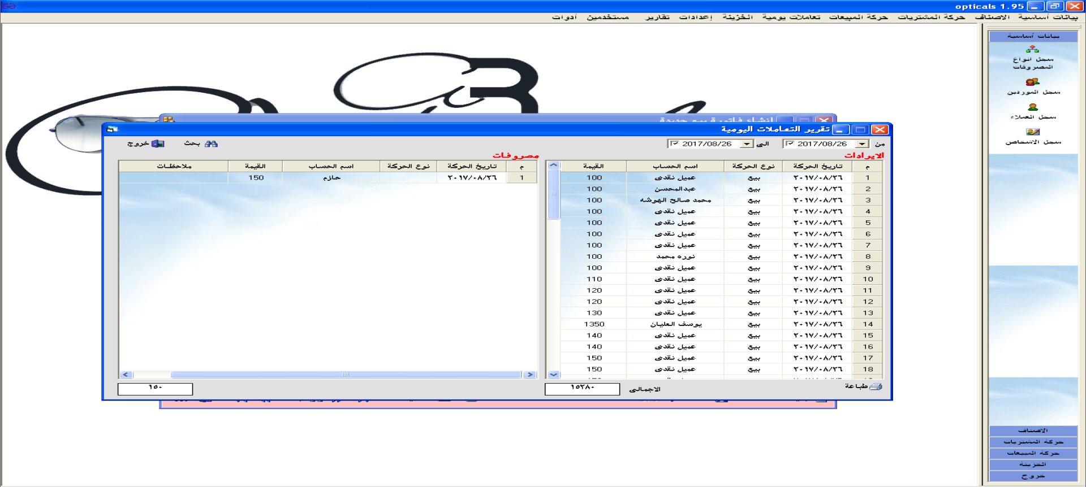This screenshot has width=1086, height=487.
Task: Click the خروج exit button label
Action: point(138,144)
